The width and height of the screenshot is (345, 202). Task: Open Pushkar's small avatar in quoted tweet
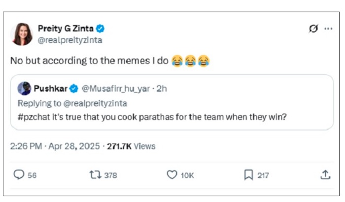point(24,89)
